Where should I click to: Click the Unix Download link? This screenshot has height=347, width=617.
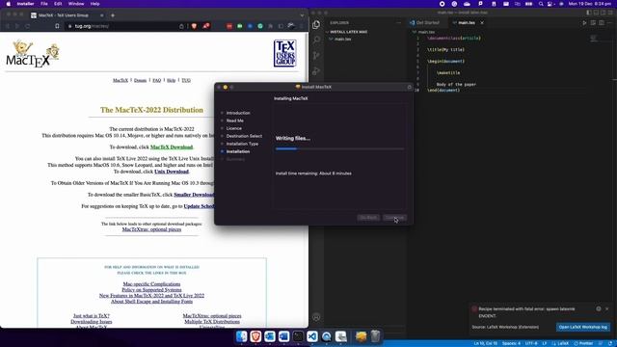coord(172,172)
